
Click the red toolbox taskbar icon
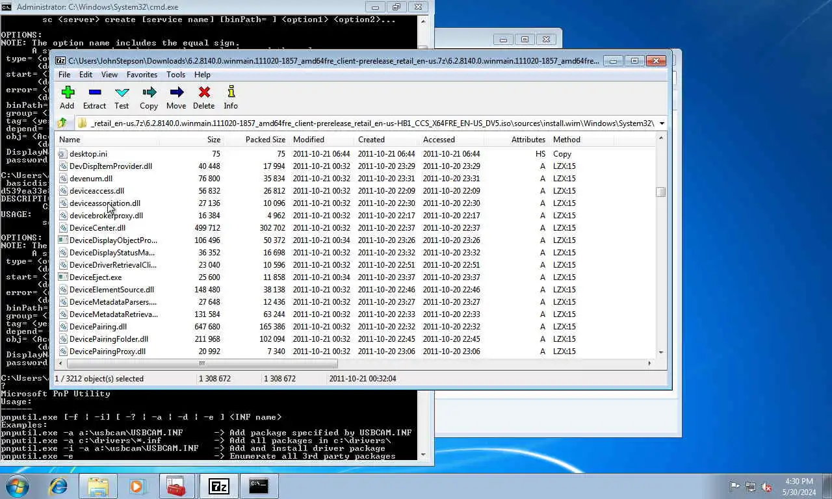(176, 486)
